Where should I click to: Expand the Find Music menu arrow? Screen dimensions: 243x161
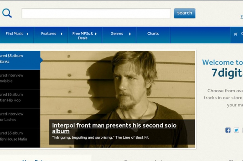coord(27,34)
